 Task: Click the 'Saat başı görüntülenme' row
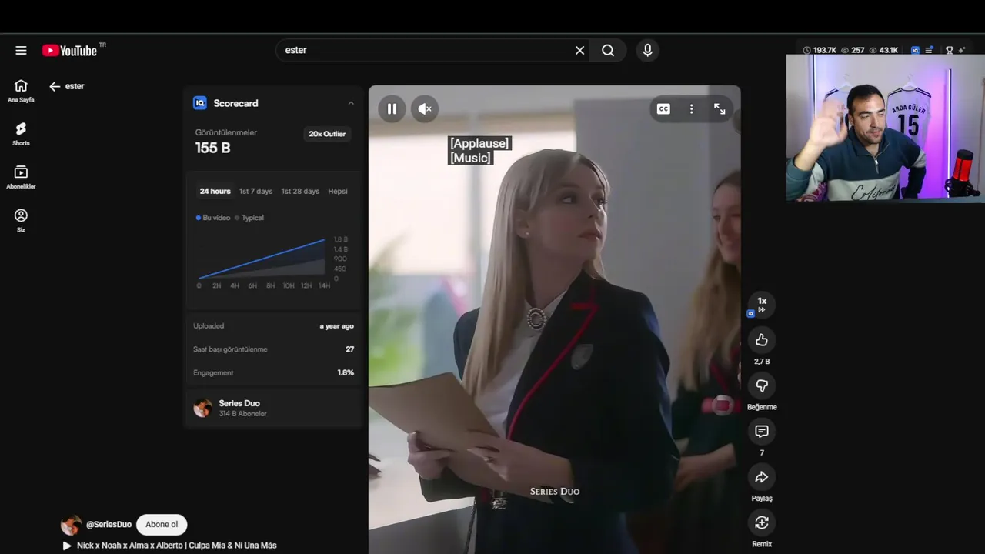coord(273,349)
